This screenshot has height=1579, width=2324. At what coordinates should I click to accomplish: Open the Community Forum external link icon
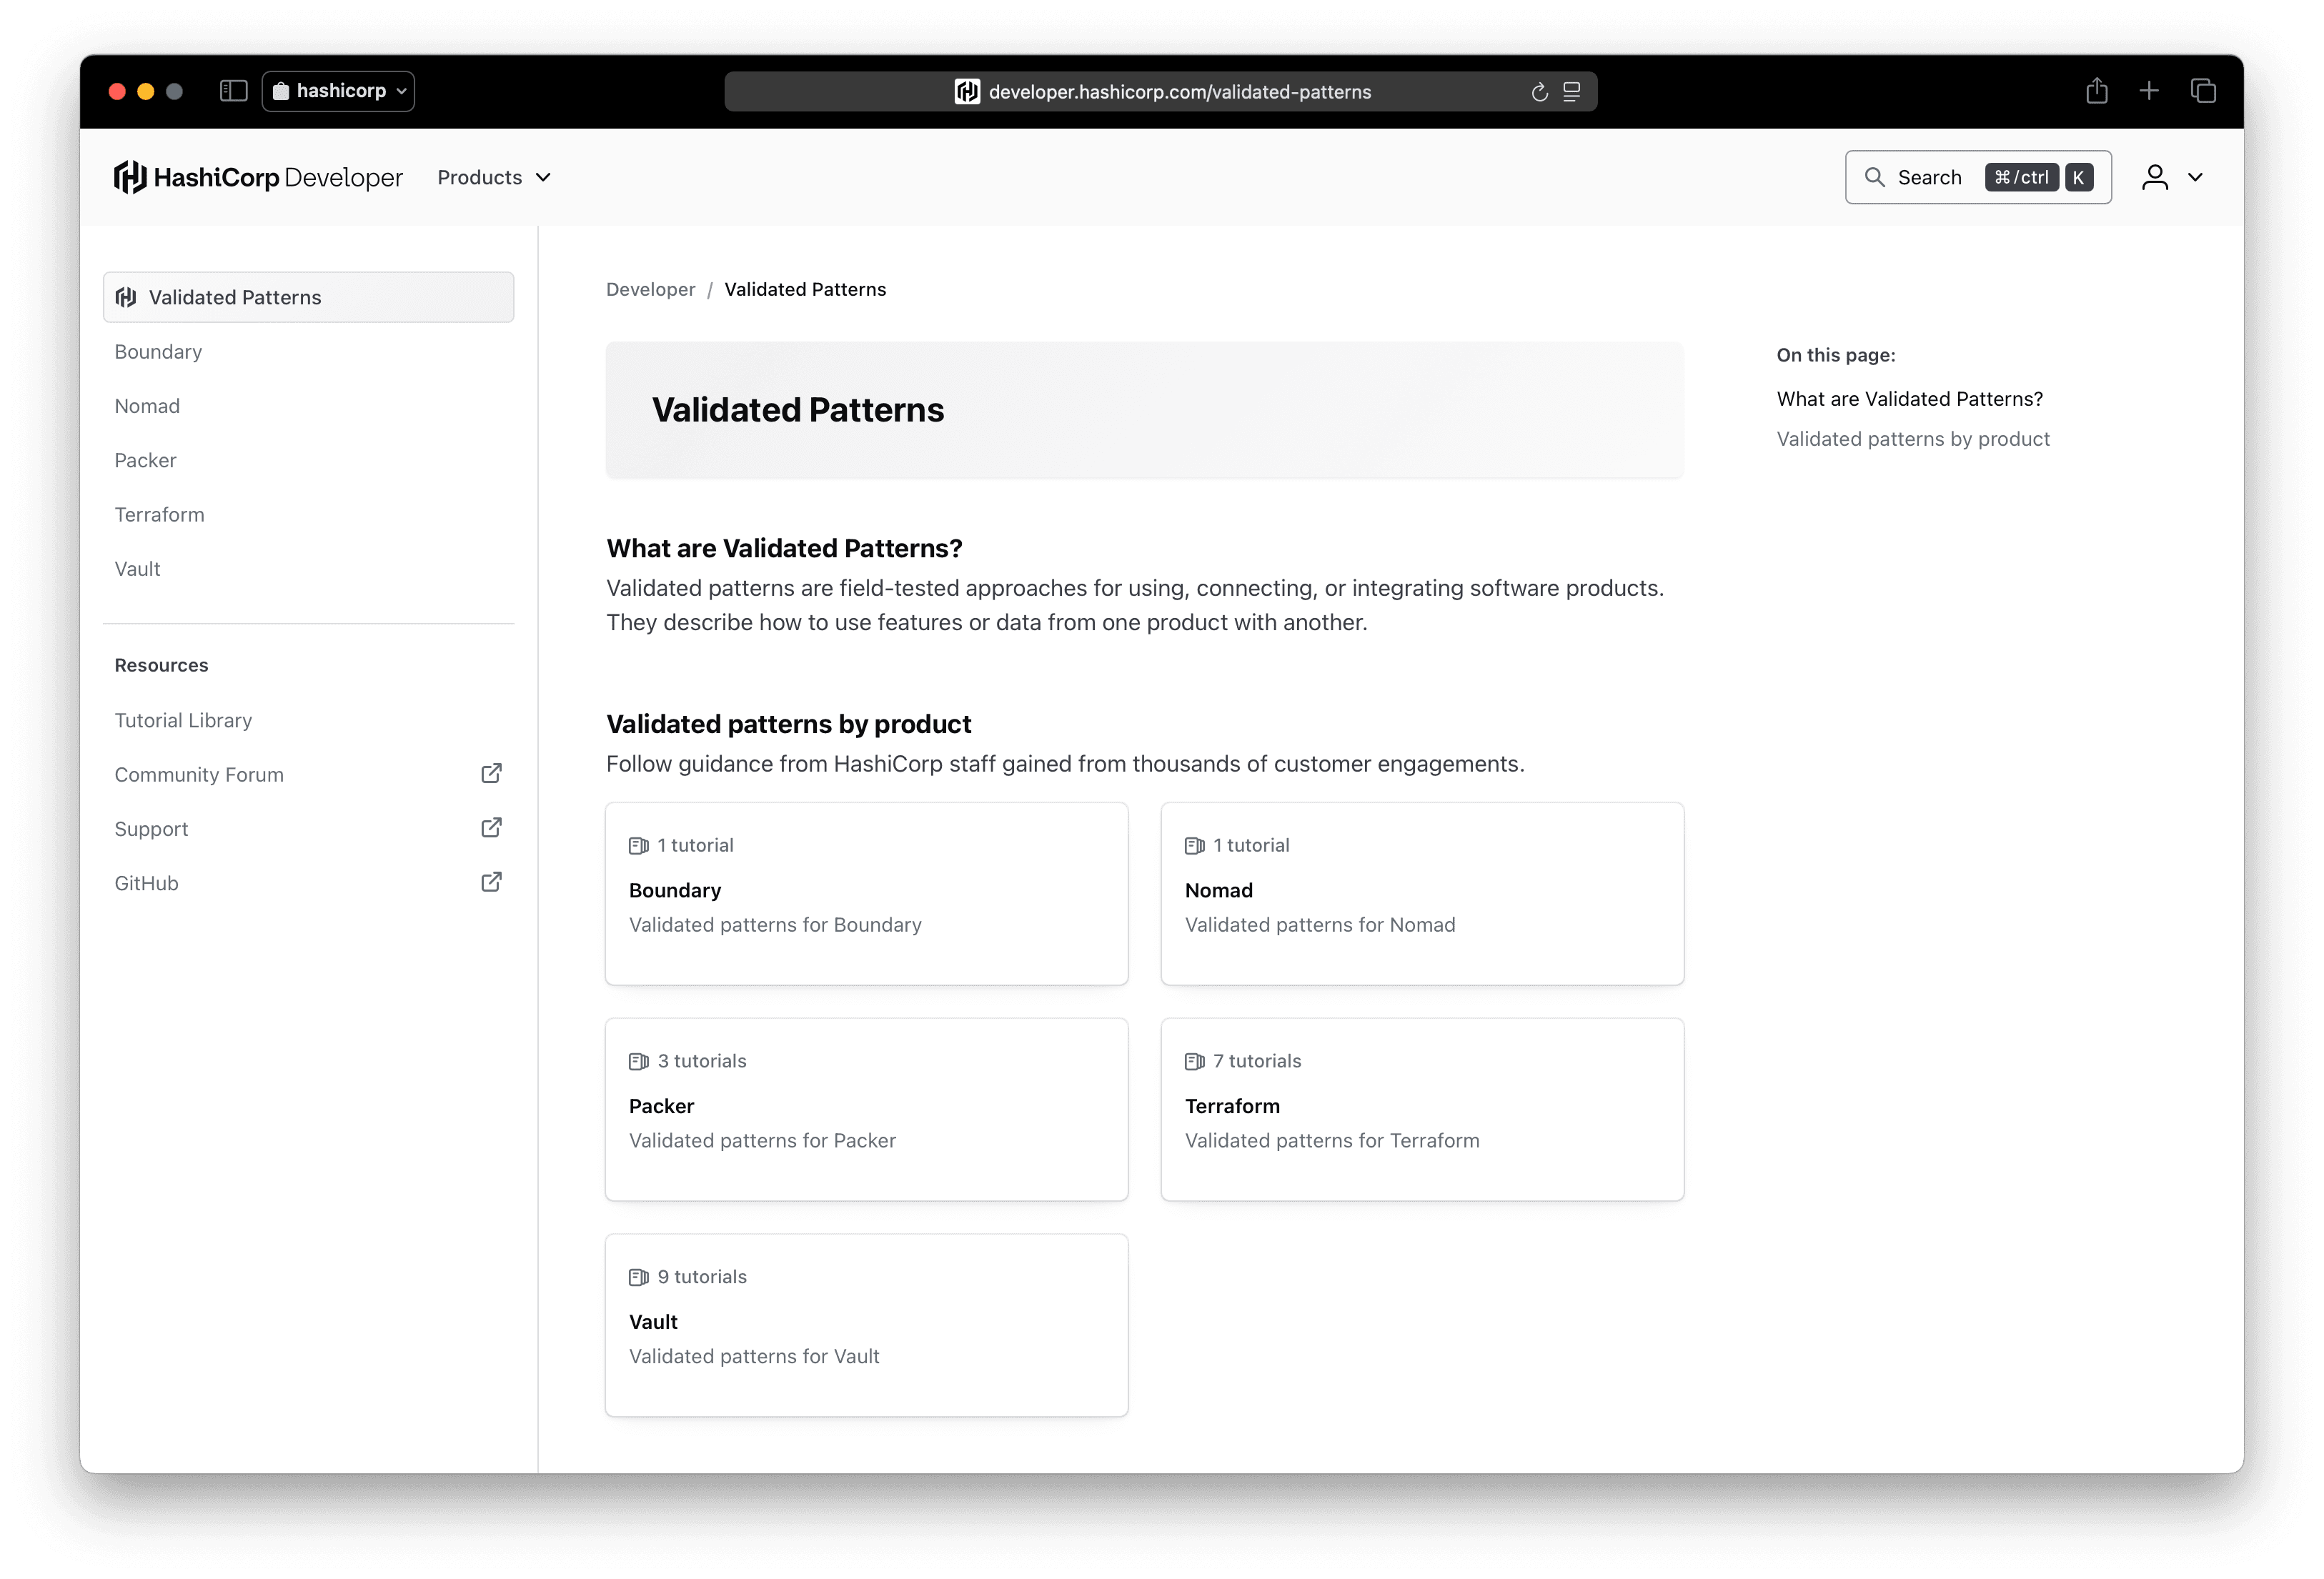[x=490, y=773]
